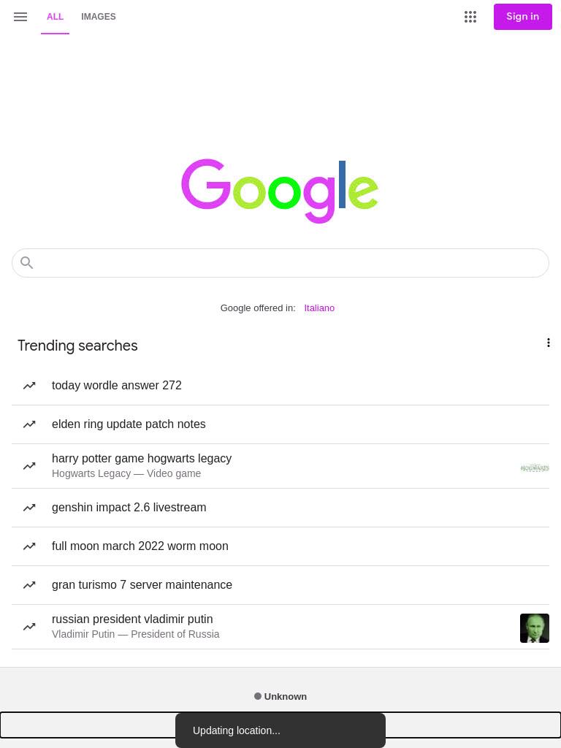
Task: Click trending arrow beside wordle answer
Action: (29, 386)
